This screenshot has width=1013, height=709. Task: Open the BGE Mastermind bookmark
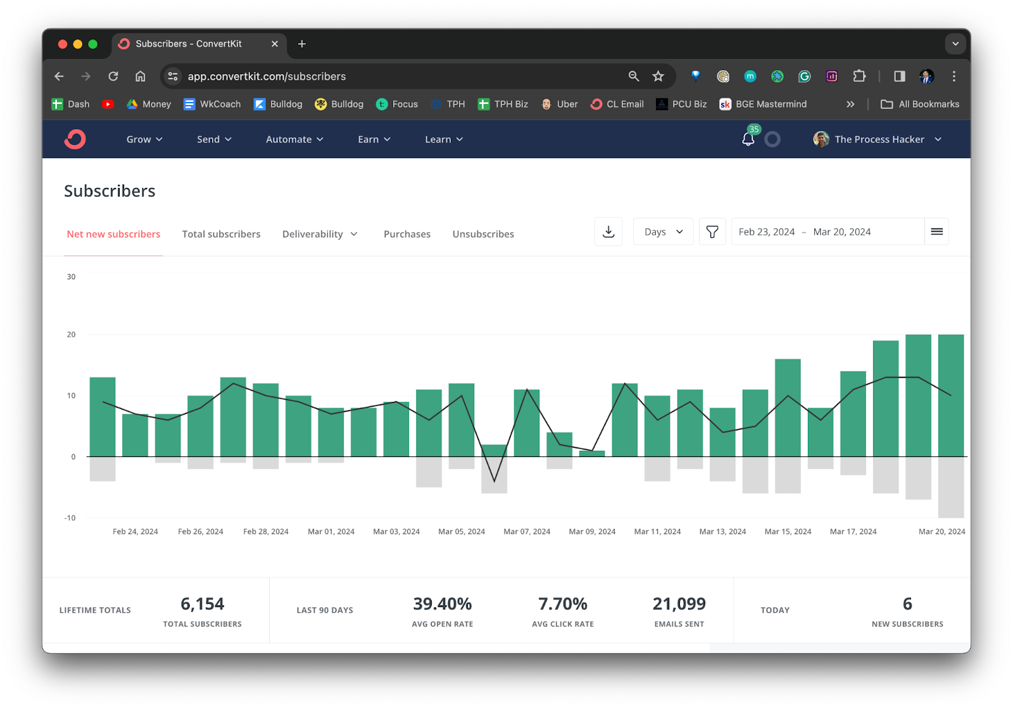[764, 104]
